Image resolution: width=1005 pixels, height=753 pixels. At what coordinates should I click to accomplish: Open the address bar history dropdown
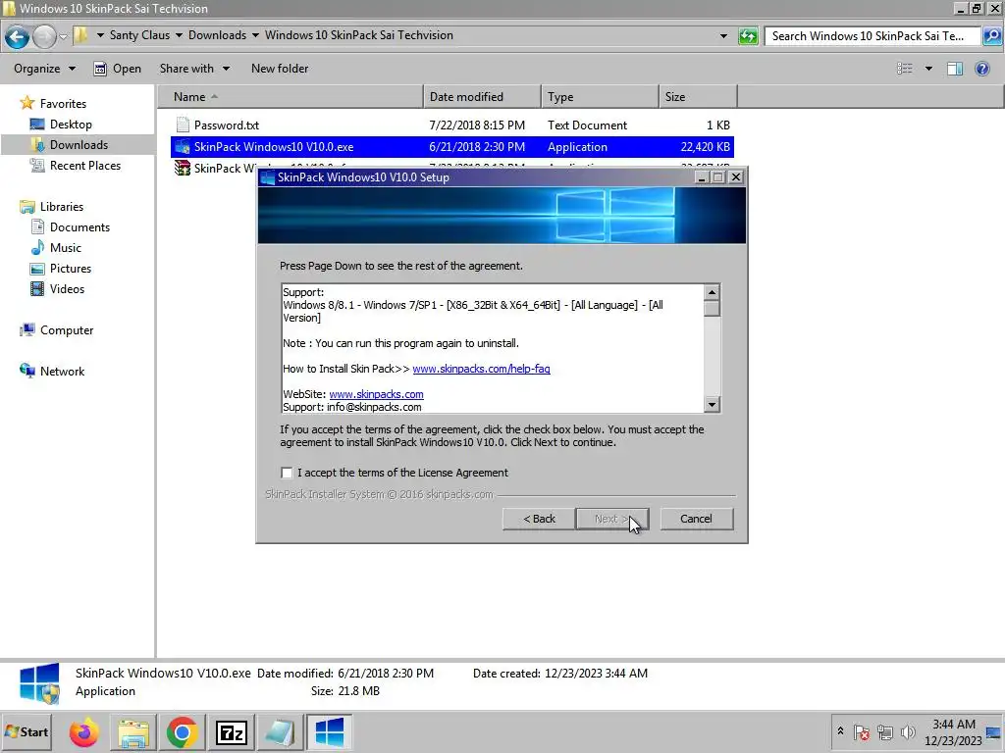tap(723, 36)
